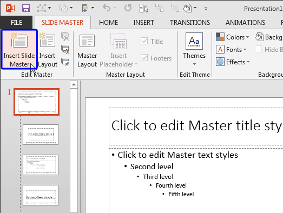The image size is (283, 213).
Task: Click the 'Third level' bullet text
Action: coord(158,177)
